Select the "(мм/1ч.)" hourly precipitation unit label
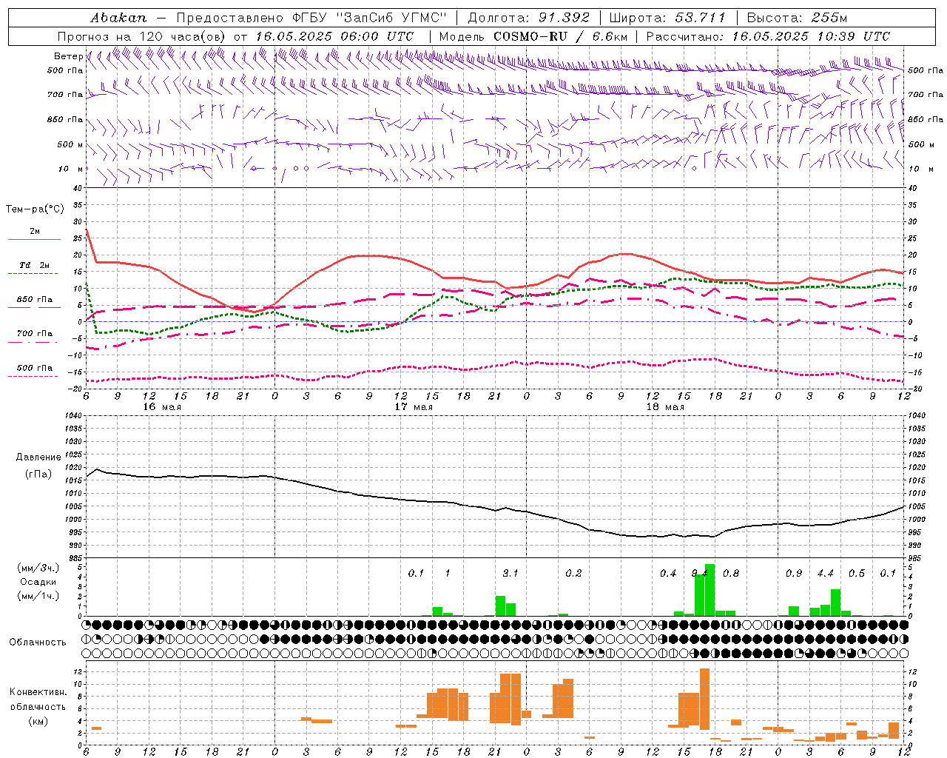The image size is (947, 758). click(x=38, y=596)
